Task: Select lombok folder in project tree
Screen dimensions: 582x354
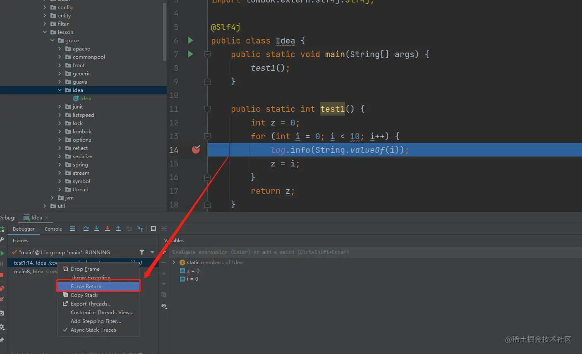Action: 82,132
